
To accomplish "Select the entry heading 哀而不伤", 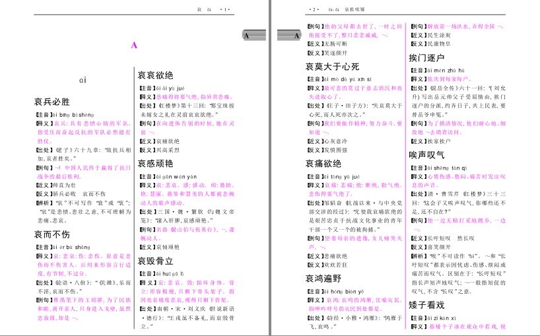I will [52, 234].
